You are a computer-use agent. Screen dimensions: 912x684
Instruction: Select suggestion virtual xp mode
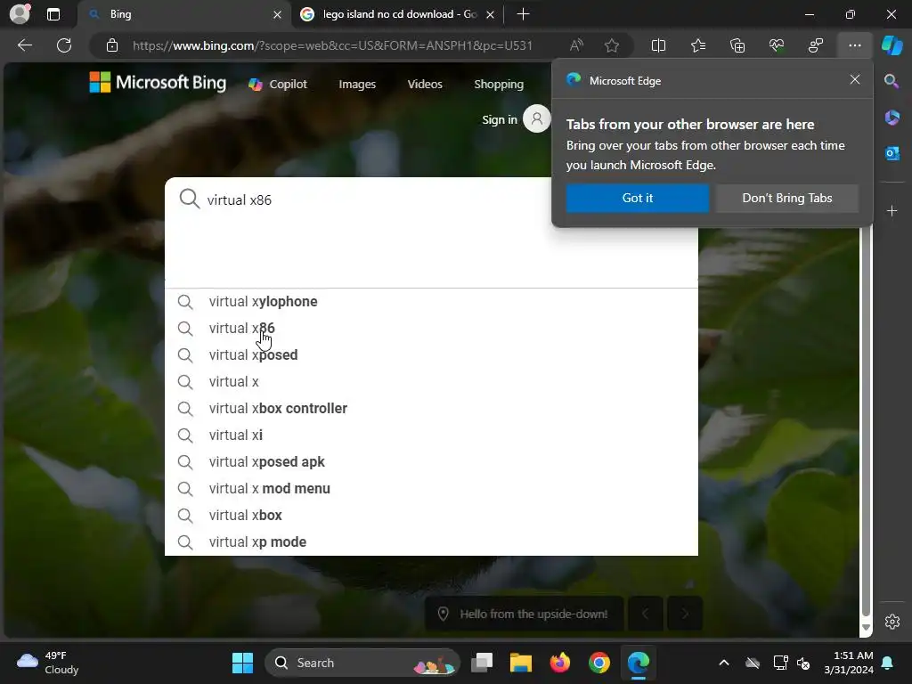click(431, 542)
